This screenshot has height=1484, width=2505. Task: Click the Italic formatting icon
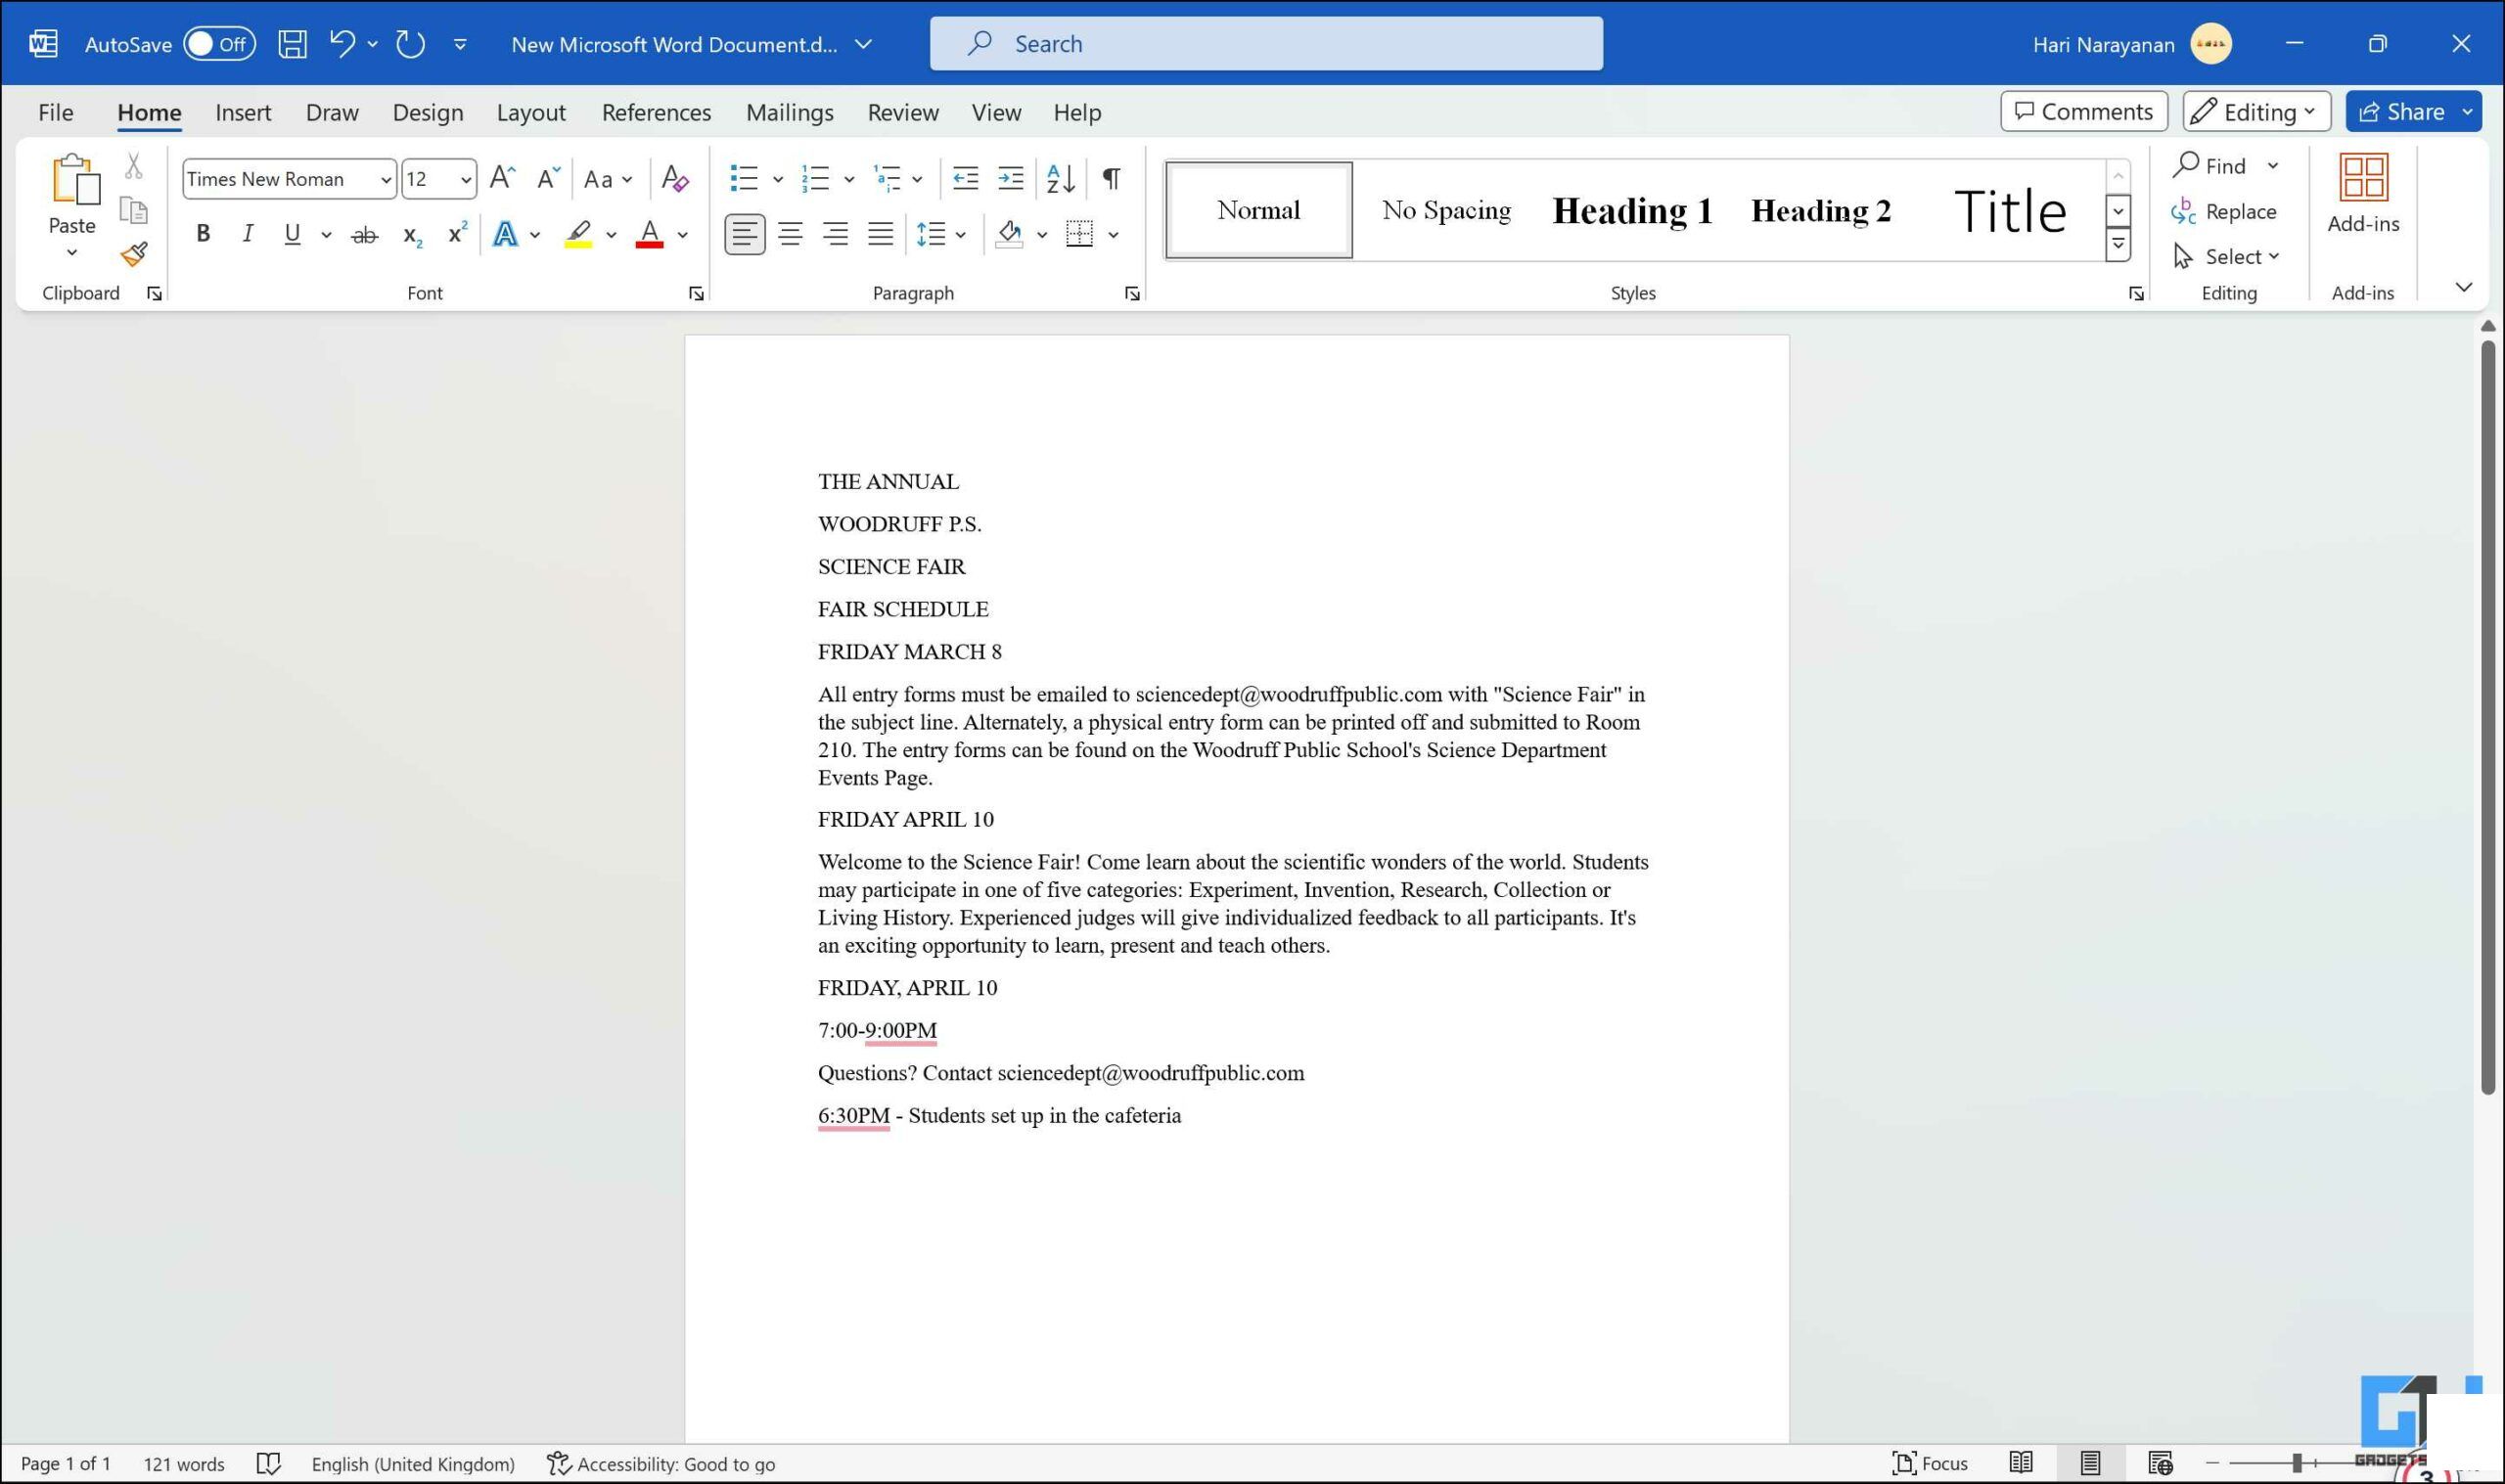[x=246, y=233]
